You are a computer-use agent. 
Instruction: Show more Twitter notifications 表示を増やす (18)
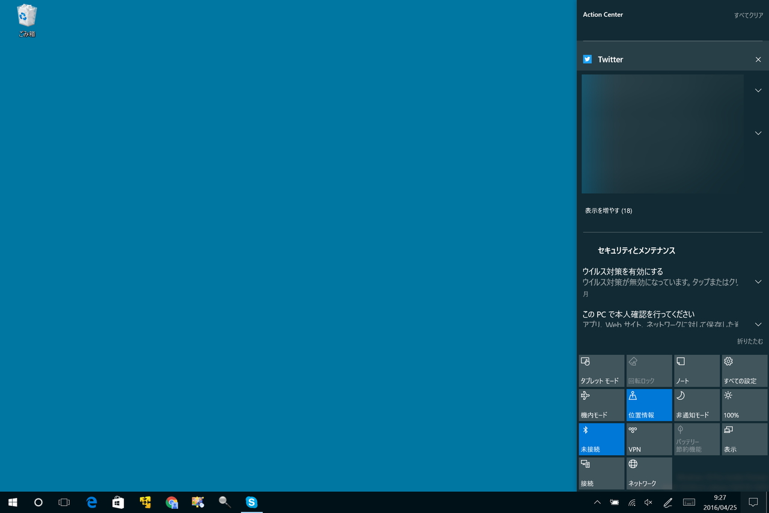609,210
